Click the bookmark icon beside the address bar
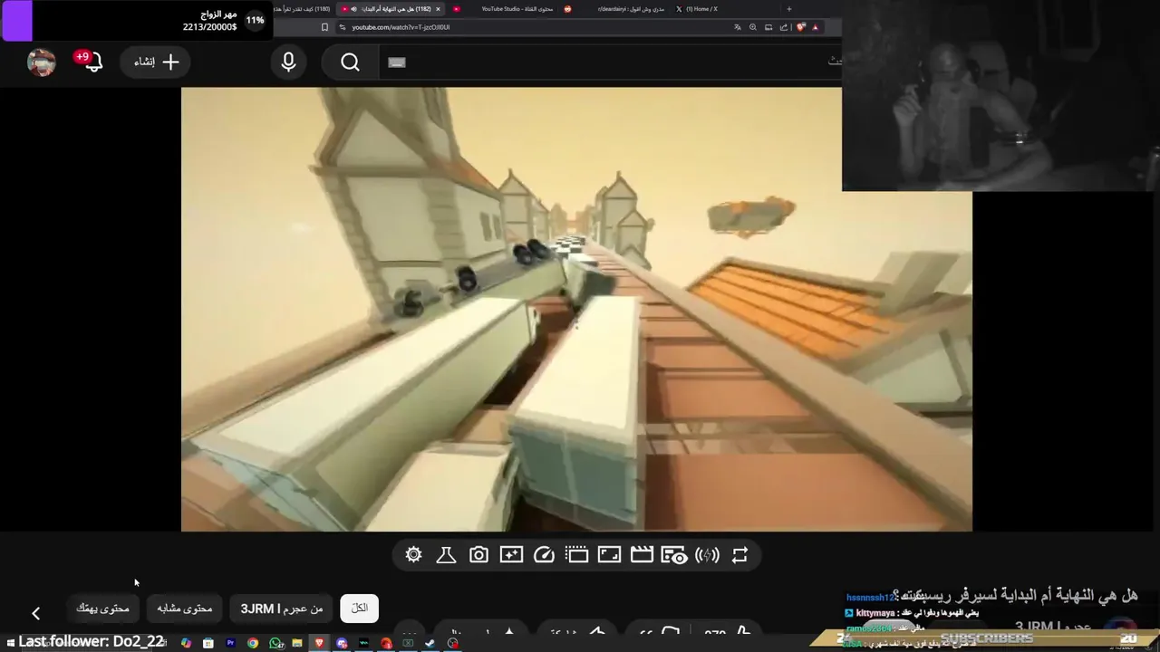Viewport: 1160px width, 652px height. pos(324,27)
